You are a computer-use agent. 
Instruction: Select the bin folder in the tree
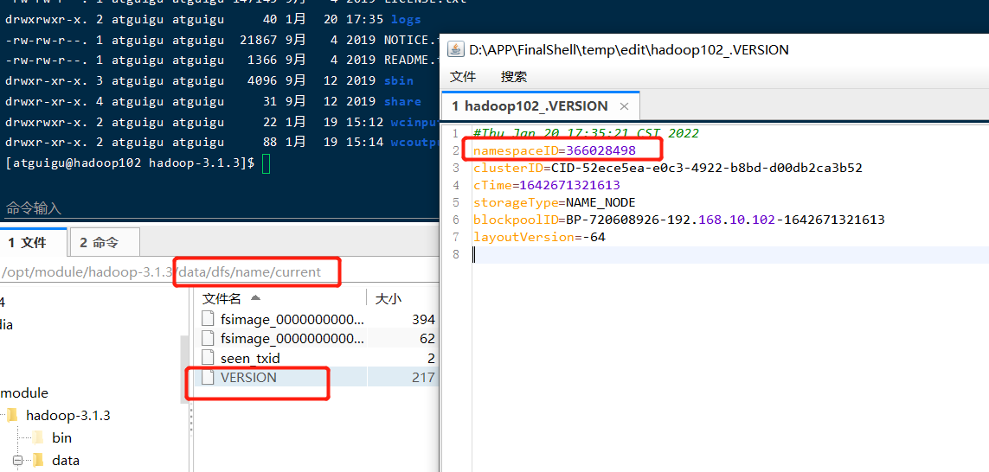pos(61,438)
